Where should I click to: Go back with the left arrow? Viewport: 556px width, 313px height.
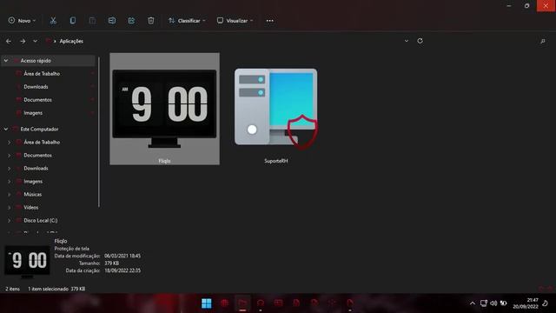(9, 41)
